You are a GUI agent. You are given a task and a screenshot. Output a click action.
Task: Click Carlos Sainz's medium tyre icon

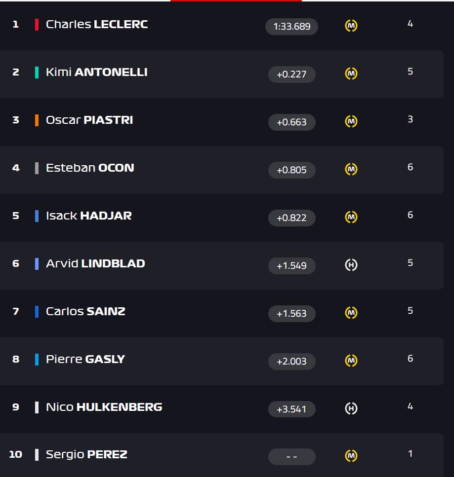[351, 313]
